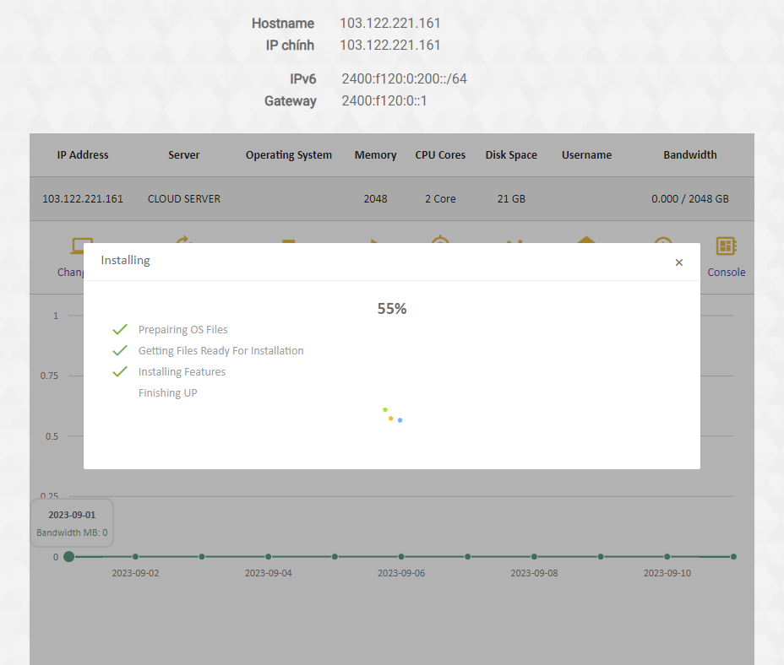Select the Finishing UP step text
Viewport: 784px width, 665px height.
[167, 393]
